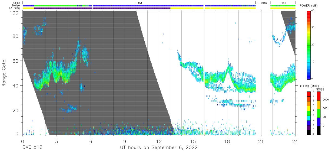This screenshot has width=332, height=153.
Task: Click the 10000 label on noise scale
Action: [x=325, y=100]
